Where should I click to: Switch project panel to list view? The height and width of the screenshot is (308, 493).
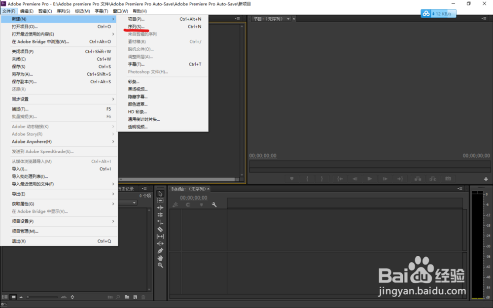5,297
